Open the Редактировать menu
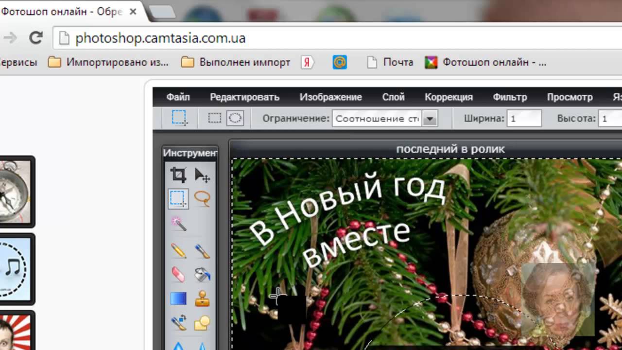 [x=244, y=97]
